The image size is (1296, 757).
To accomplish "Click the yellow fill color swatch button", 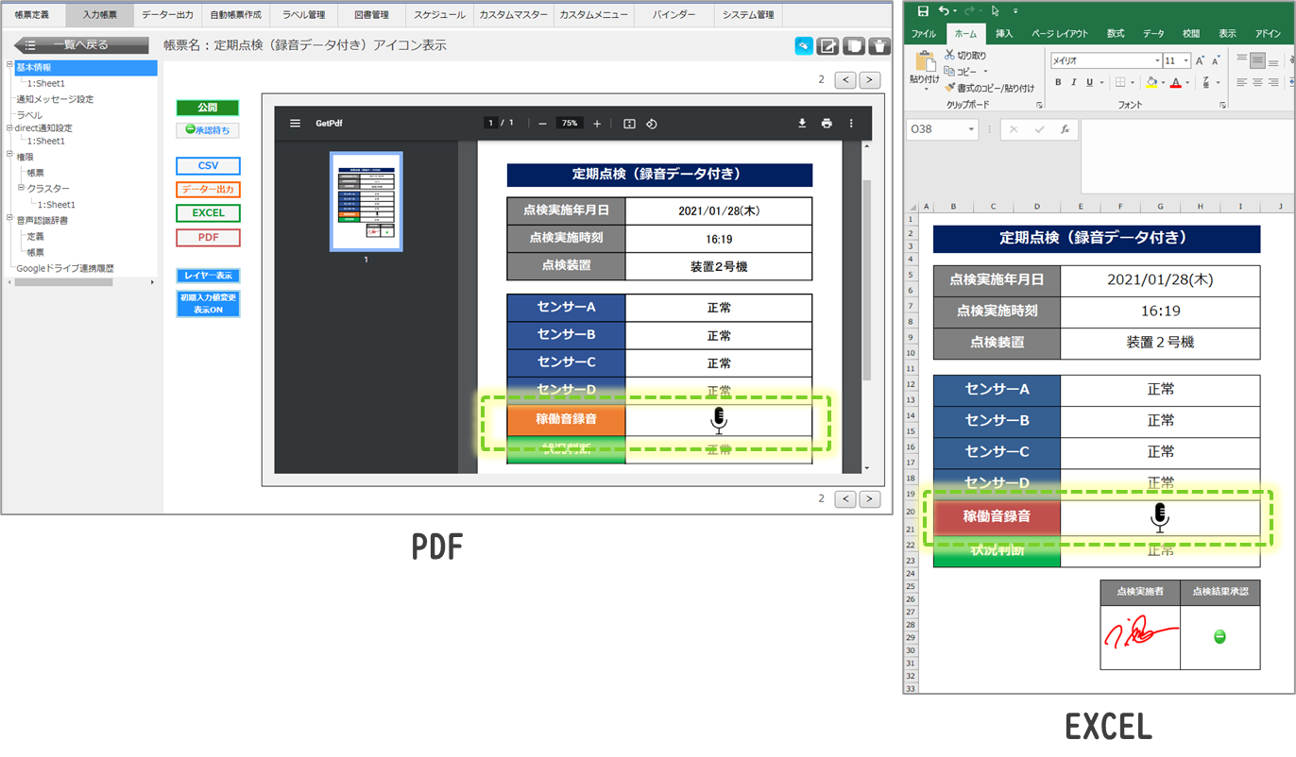I will point(1151,83).
